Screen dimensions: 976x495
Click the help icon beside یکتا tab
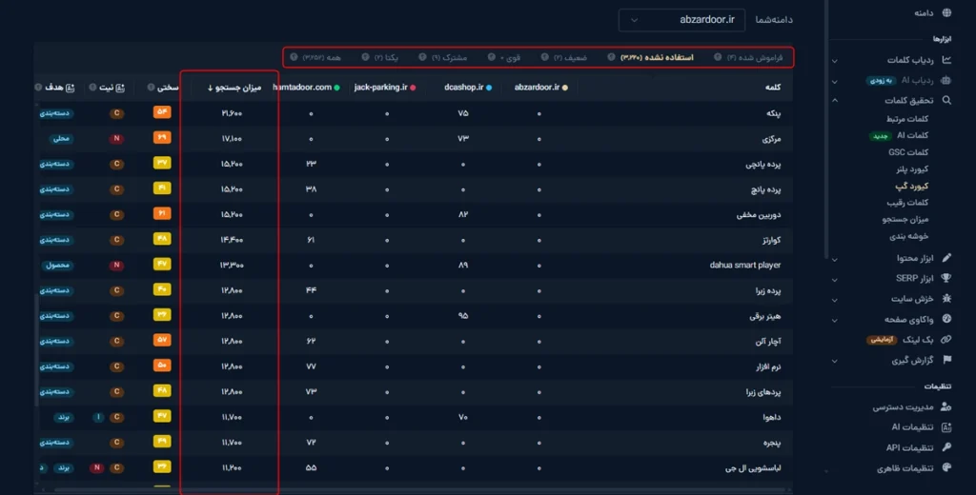[365, 57]
